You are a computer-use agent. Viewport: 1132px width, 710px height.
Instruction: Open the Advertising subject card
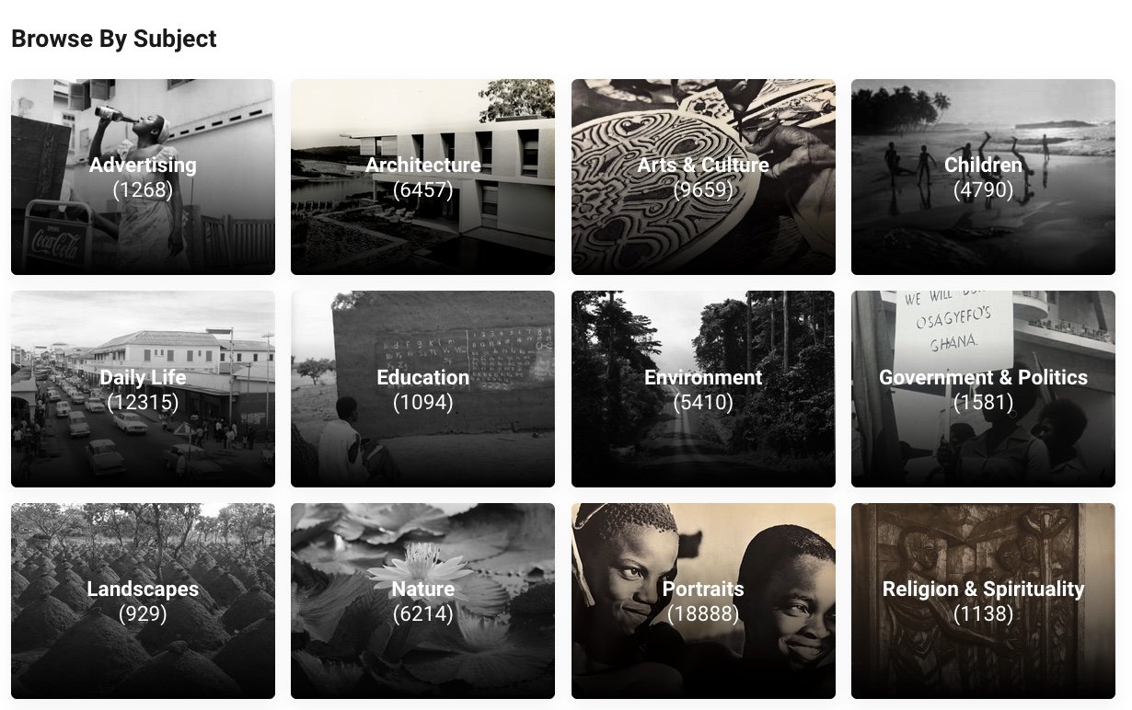click(143, 177)
